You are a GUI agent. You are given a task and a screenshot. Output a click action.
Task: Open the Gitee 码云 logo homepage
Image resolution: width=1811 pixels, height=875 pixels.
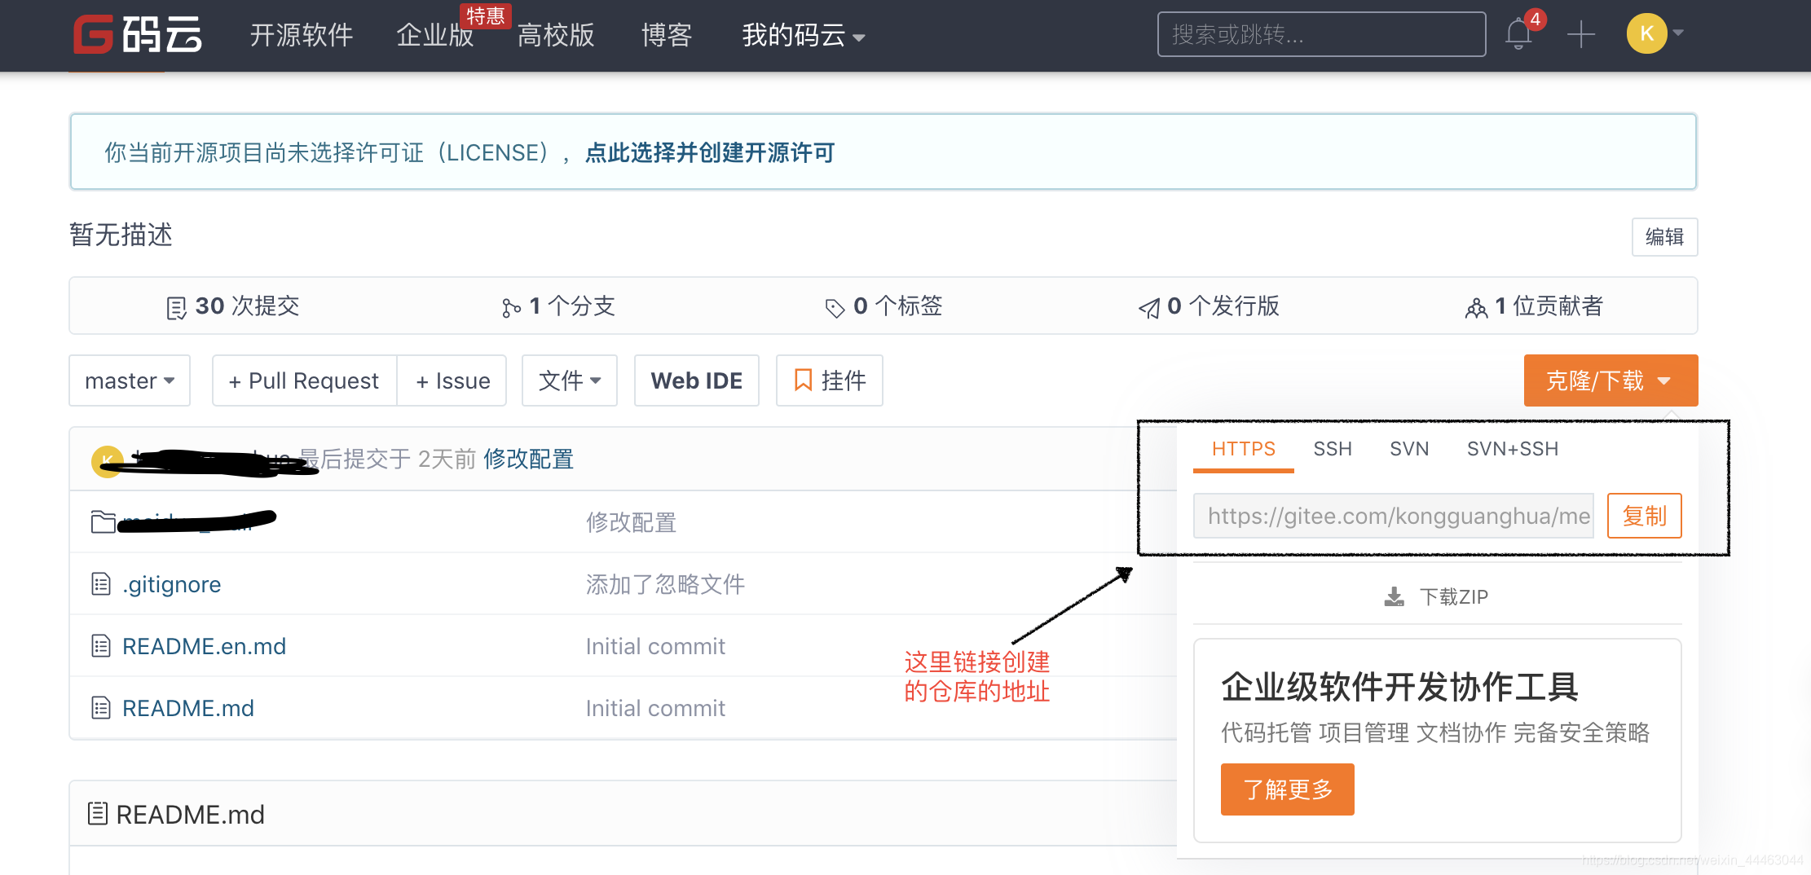click(x=137, y=35)
